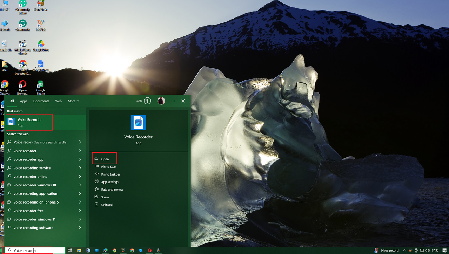
Task: Switch to the Documents search tab
Action: [41, 101]
